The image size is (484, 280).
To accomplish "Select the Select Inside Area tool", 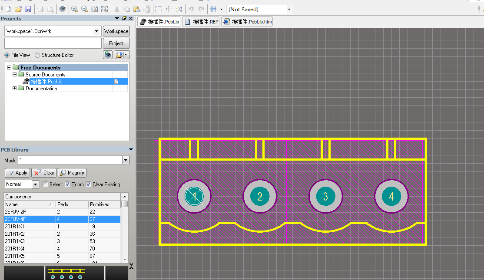I will click(159, 9).
